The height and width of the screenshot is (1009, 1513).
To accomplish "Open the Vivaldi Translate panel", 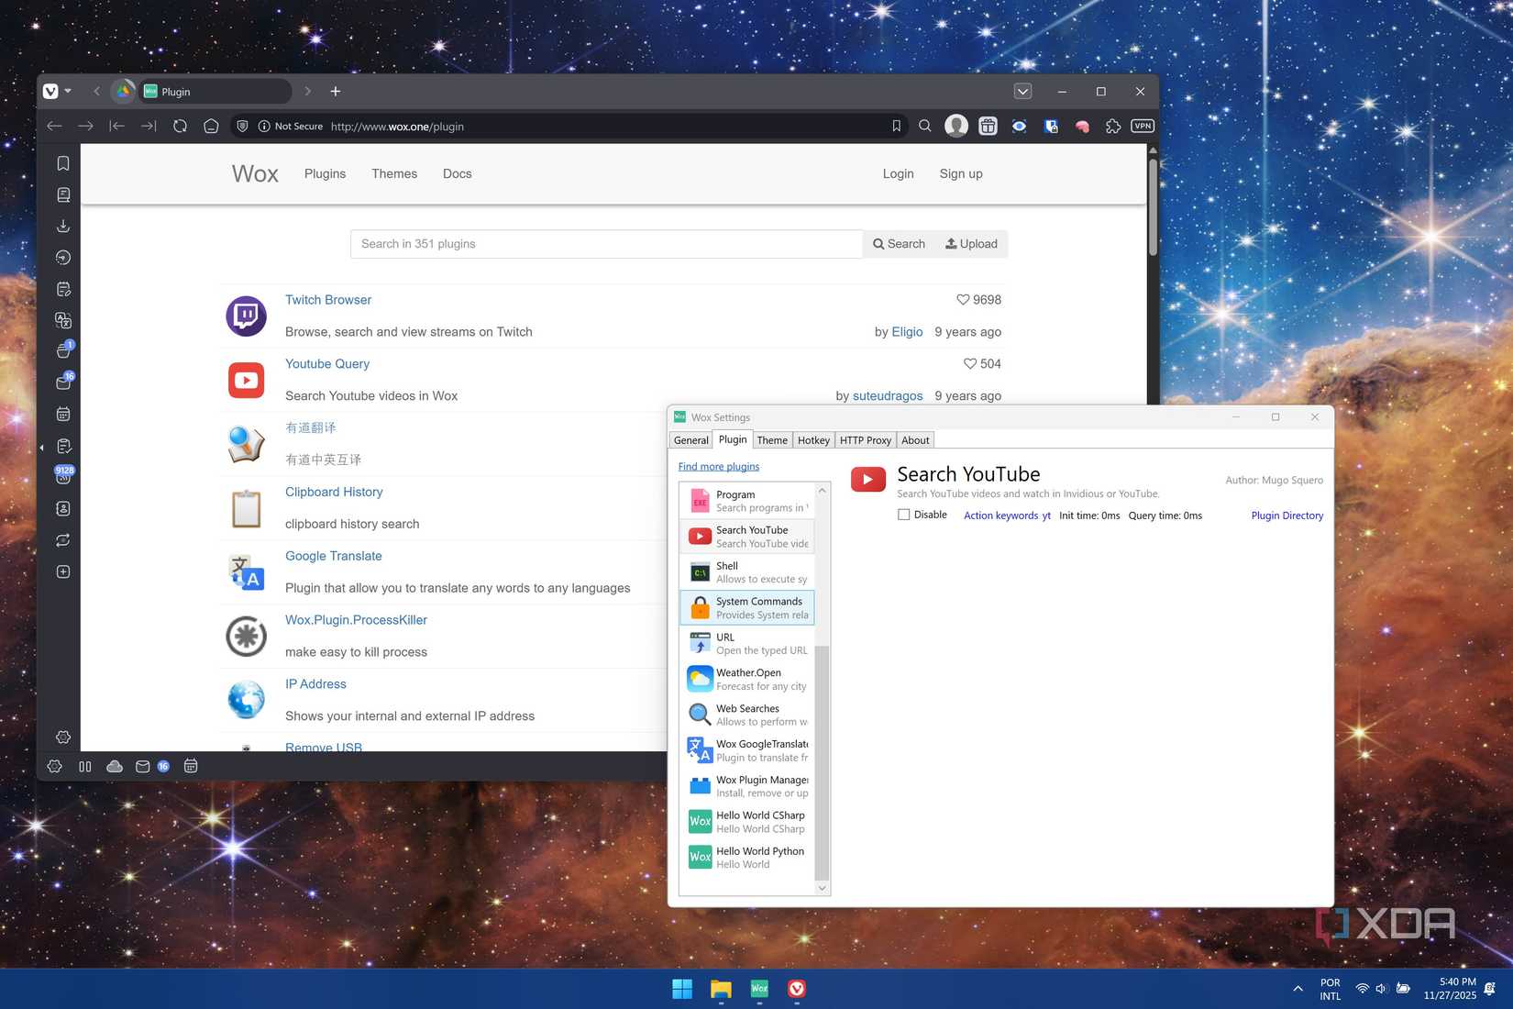I will [63, 318].
